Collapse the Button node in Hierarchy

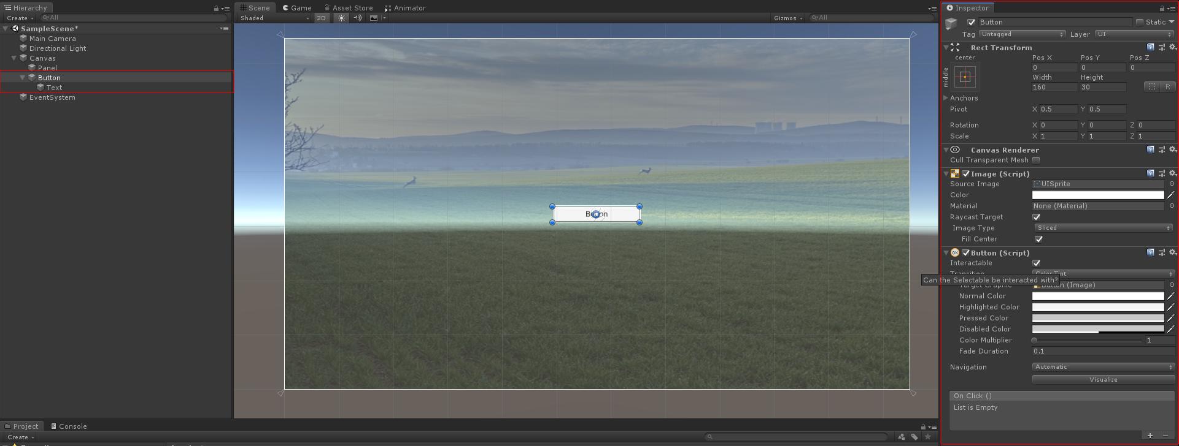[23, 78]
